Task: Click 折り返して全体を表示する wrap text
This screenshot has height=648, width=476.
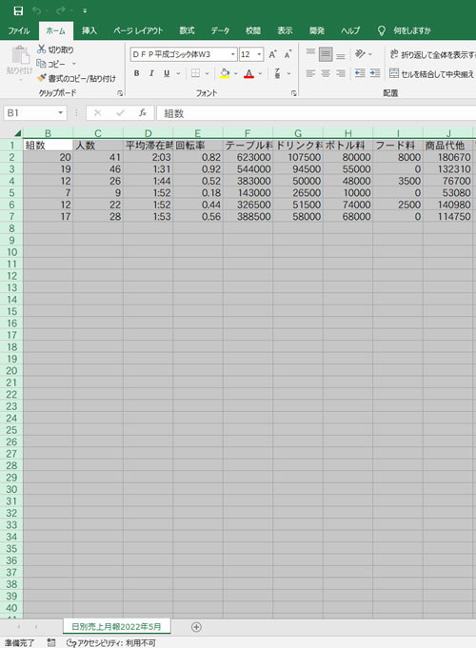Action: pyautogui.click(x=432, y=54)
